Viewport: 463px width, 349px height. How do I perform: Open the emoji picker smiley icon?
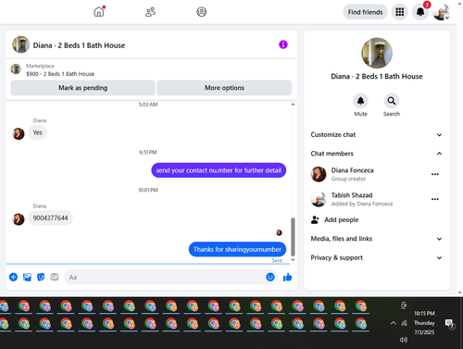coord(270,277)
